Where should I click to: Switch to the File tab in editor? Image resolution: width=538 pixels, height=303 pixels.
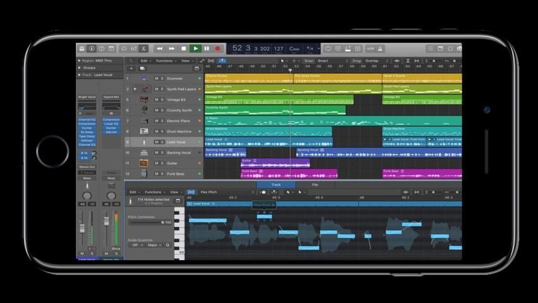[x=315, y=185]
